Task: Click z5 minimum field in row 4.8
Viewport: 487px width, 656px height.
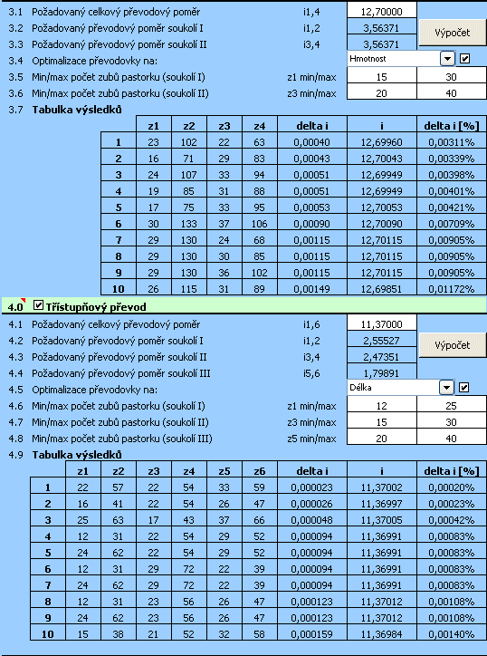Action: tap(382, 439)
